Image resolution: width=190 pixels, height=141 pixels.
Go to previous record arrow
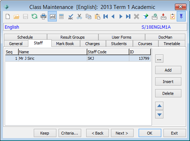click(113, 16)
